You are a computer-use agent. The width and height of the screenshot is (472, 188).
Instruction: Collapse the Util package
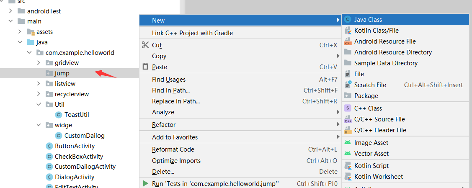pyautogui.click(x=39, y=104)
